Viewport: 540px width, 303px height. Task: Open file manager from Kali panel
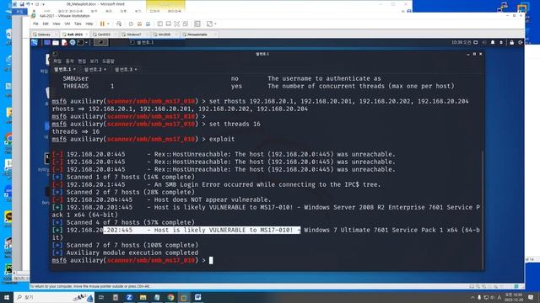tap(56, 43)
